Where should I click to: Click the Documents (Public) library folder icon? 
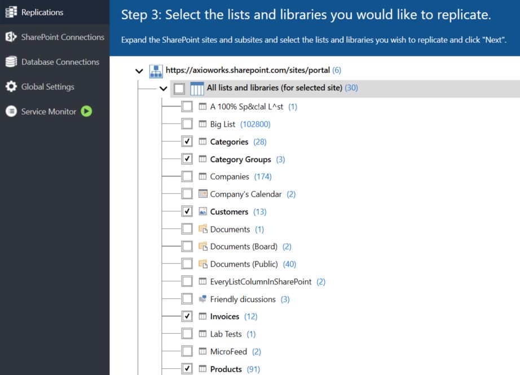(203, 264)
